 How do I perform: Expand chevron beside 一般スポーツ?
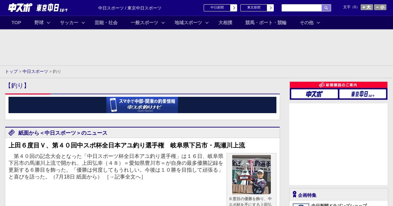click(163, 23)
